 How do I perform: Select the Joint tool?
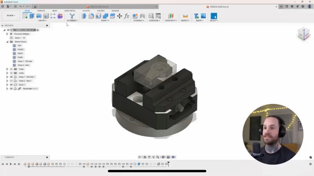click(142, 16)
